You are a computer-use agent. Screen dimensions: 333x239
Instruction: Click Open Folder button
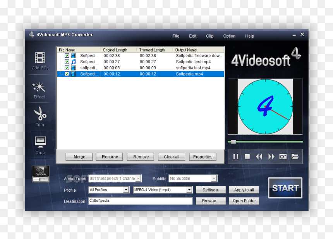point(244,201)
